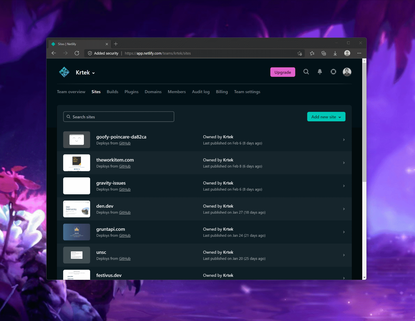View the Audit log tab
This screenshot has height=321, width=415.
(x=201, y=92)
